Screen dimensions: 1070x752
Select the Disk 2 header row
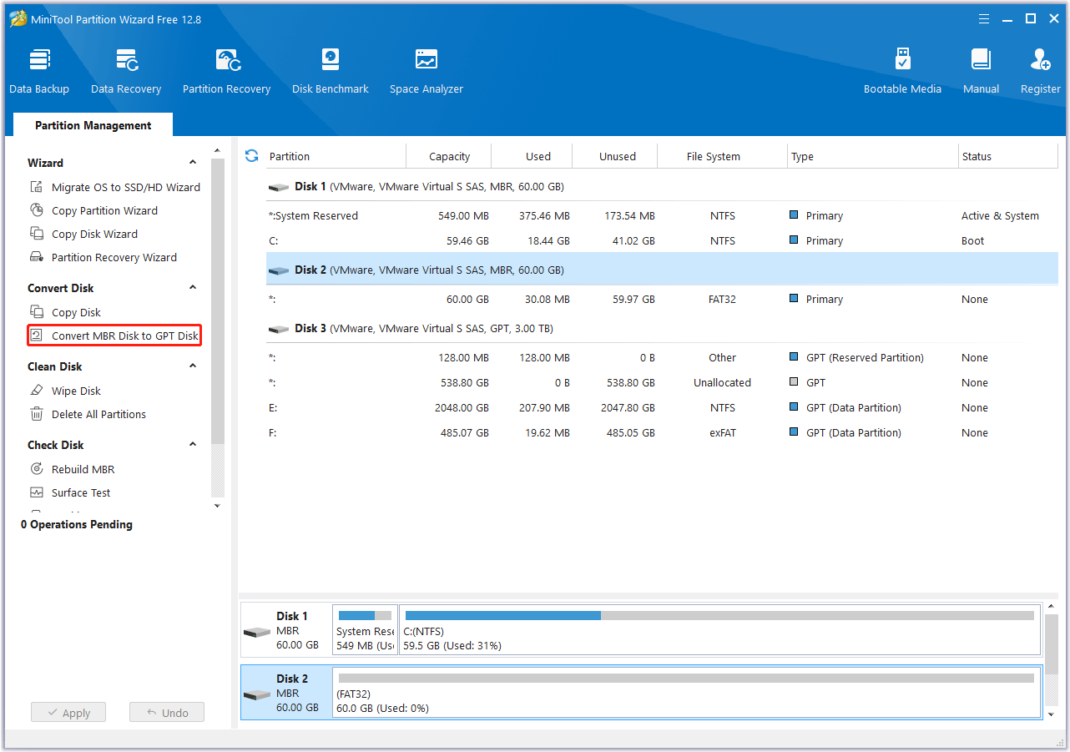click(662, 270)
